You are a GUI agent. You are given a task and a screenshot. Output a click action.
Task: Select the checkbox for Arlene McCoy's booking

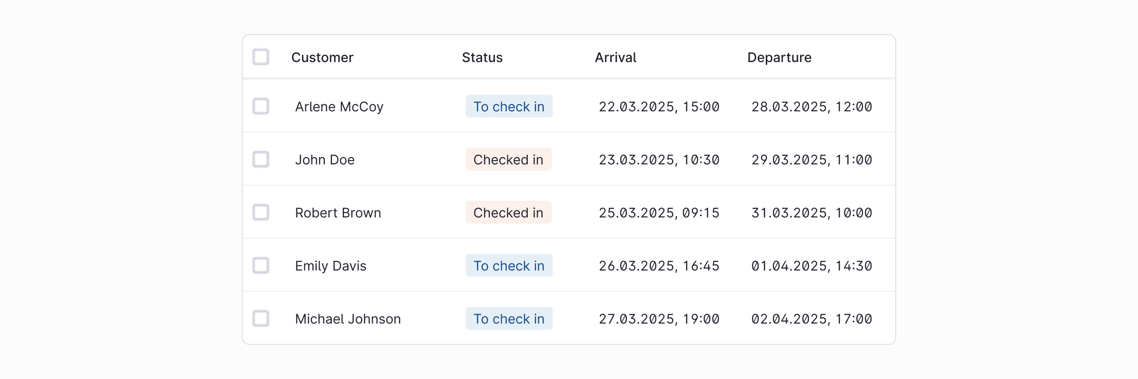[261, 106]
